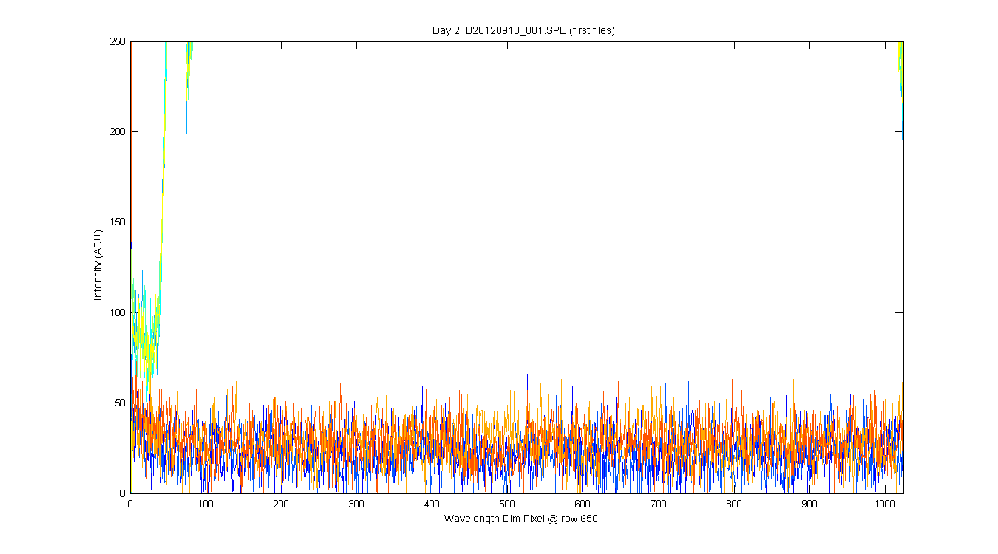
Task: Click the x-axis tick label 900
Action: [809, 504]
